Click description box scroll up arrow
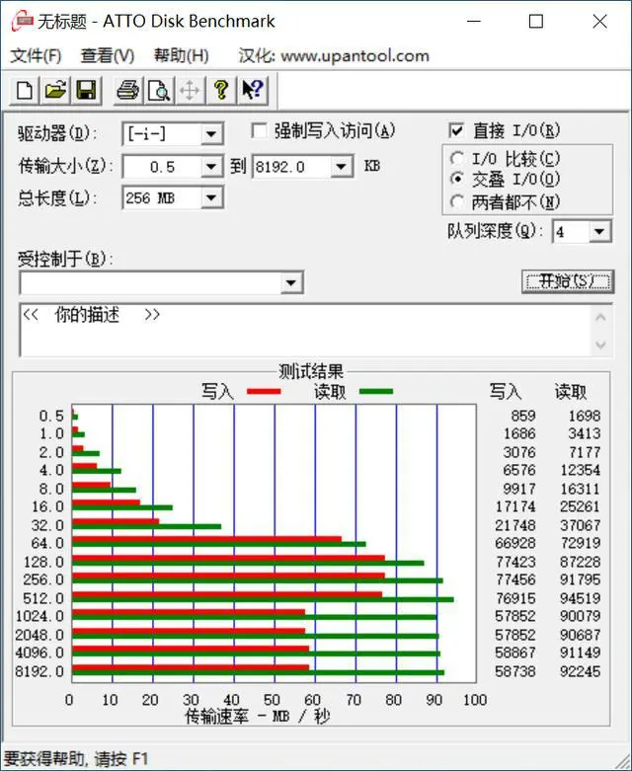The image size is (632, 771). tap(600, 317)
